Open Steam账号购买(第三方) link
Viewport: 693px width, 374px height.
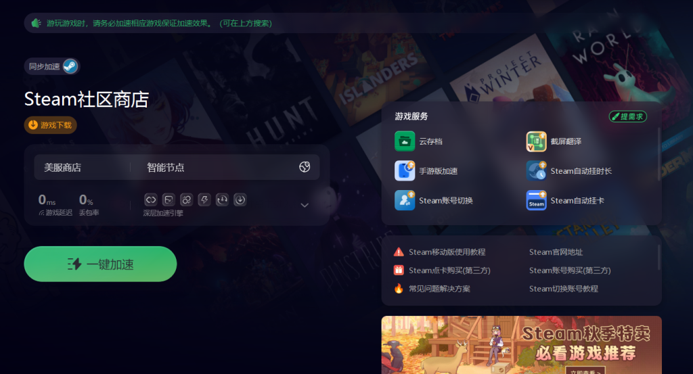[x=570, y=271]
